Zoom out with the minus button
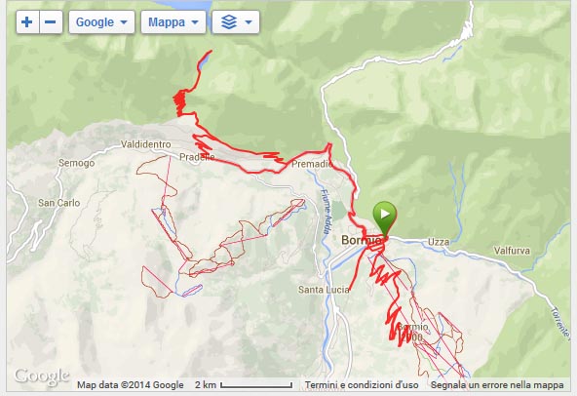Viewport: 577px width, 396px height. tap(51, 22)
